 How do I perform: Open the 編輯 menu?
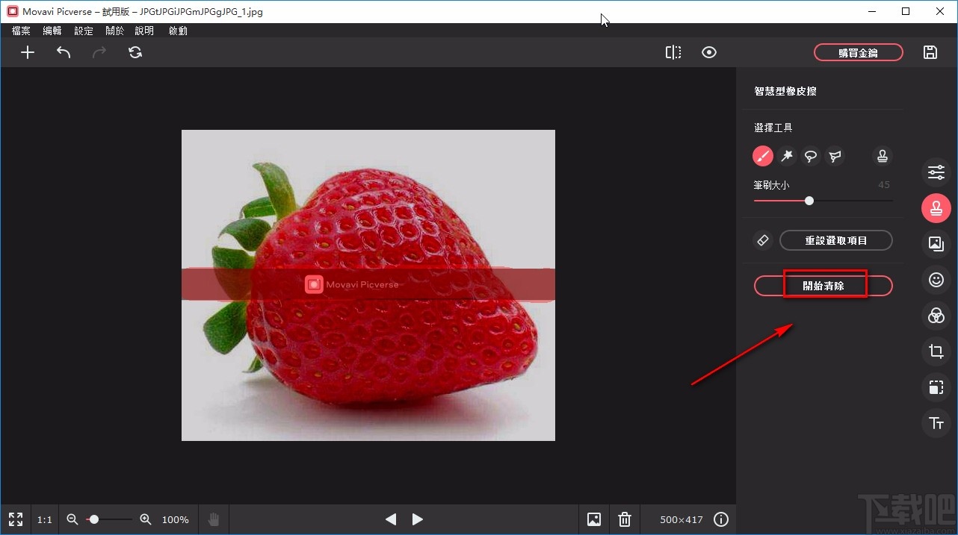[52, 31]
